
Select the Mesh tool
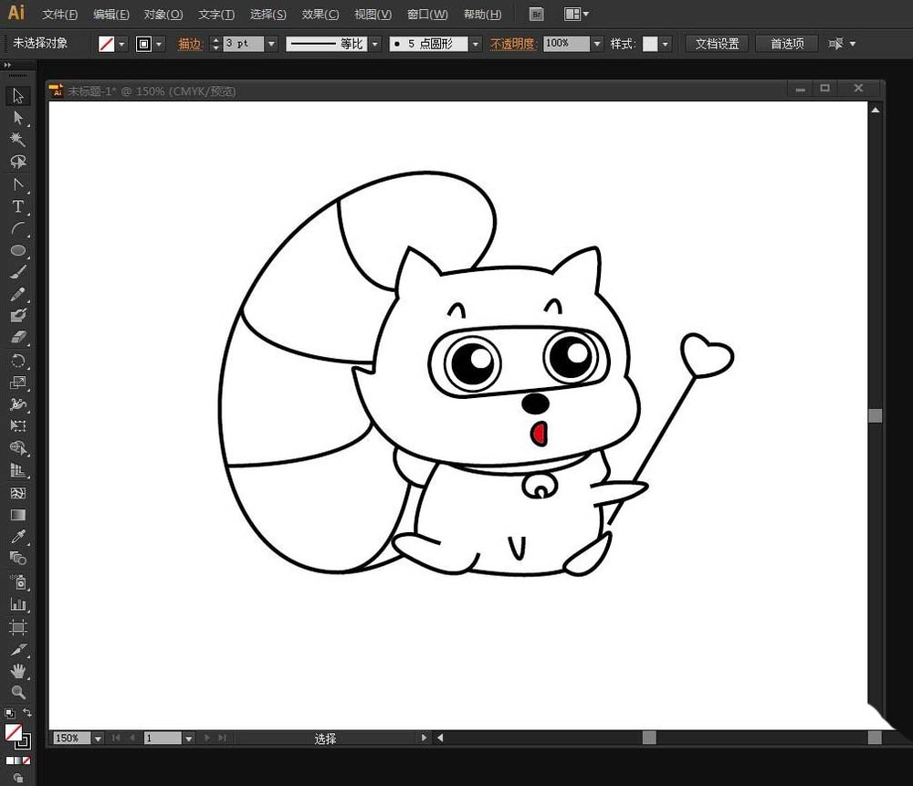tap(18, 493)
